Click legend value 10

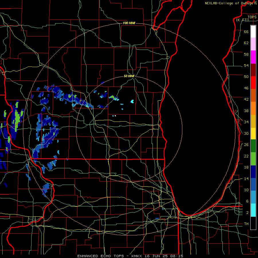[246, 190]
